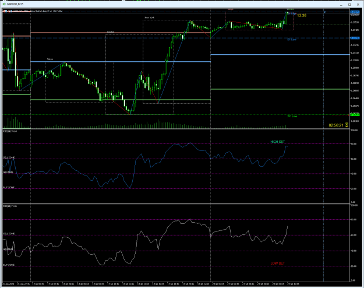Click the London session label
Screen dimensions: 364x288
tap(111, 32)
